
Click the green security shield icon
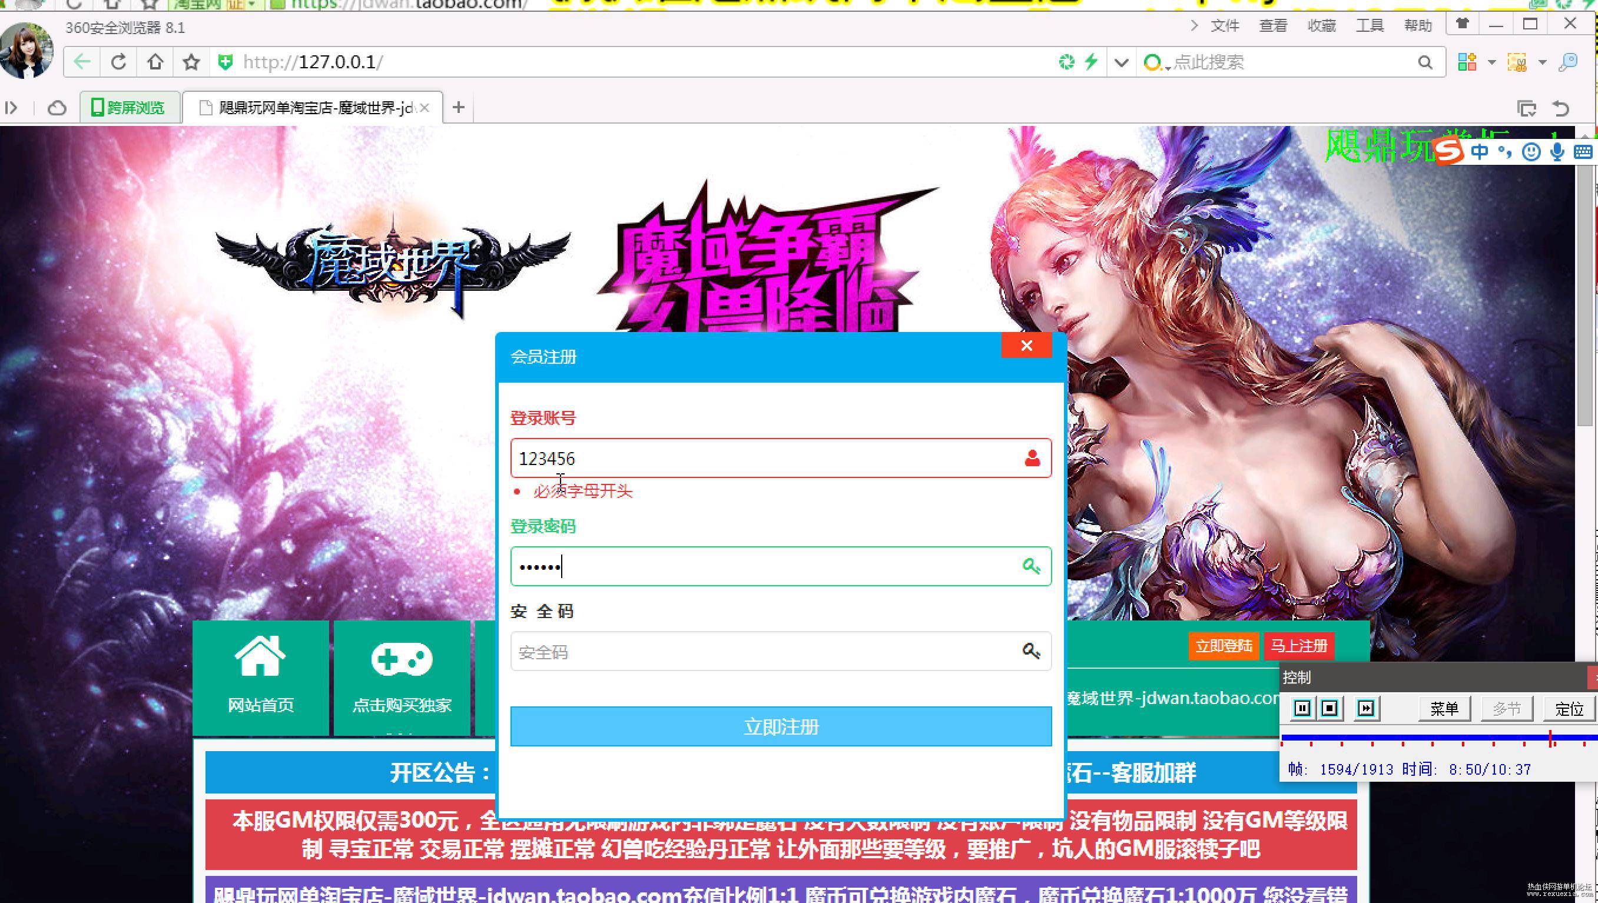tap(225, 62)
